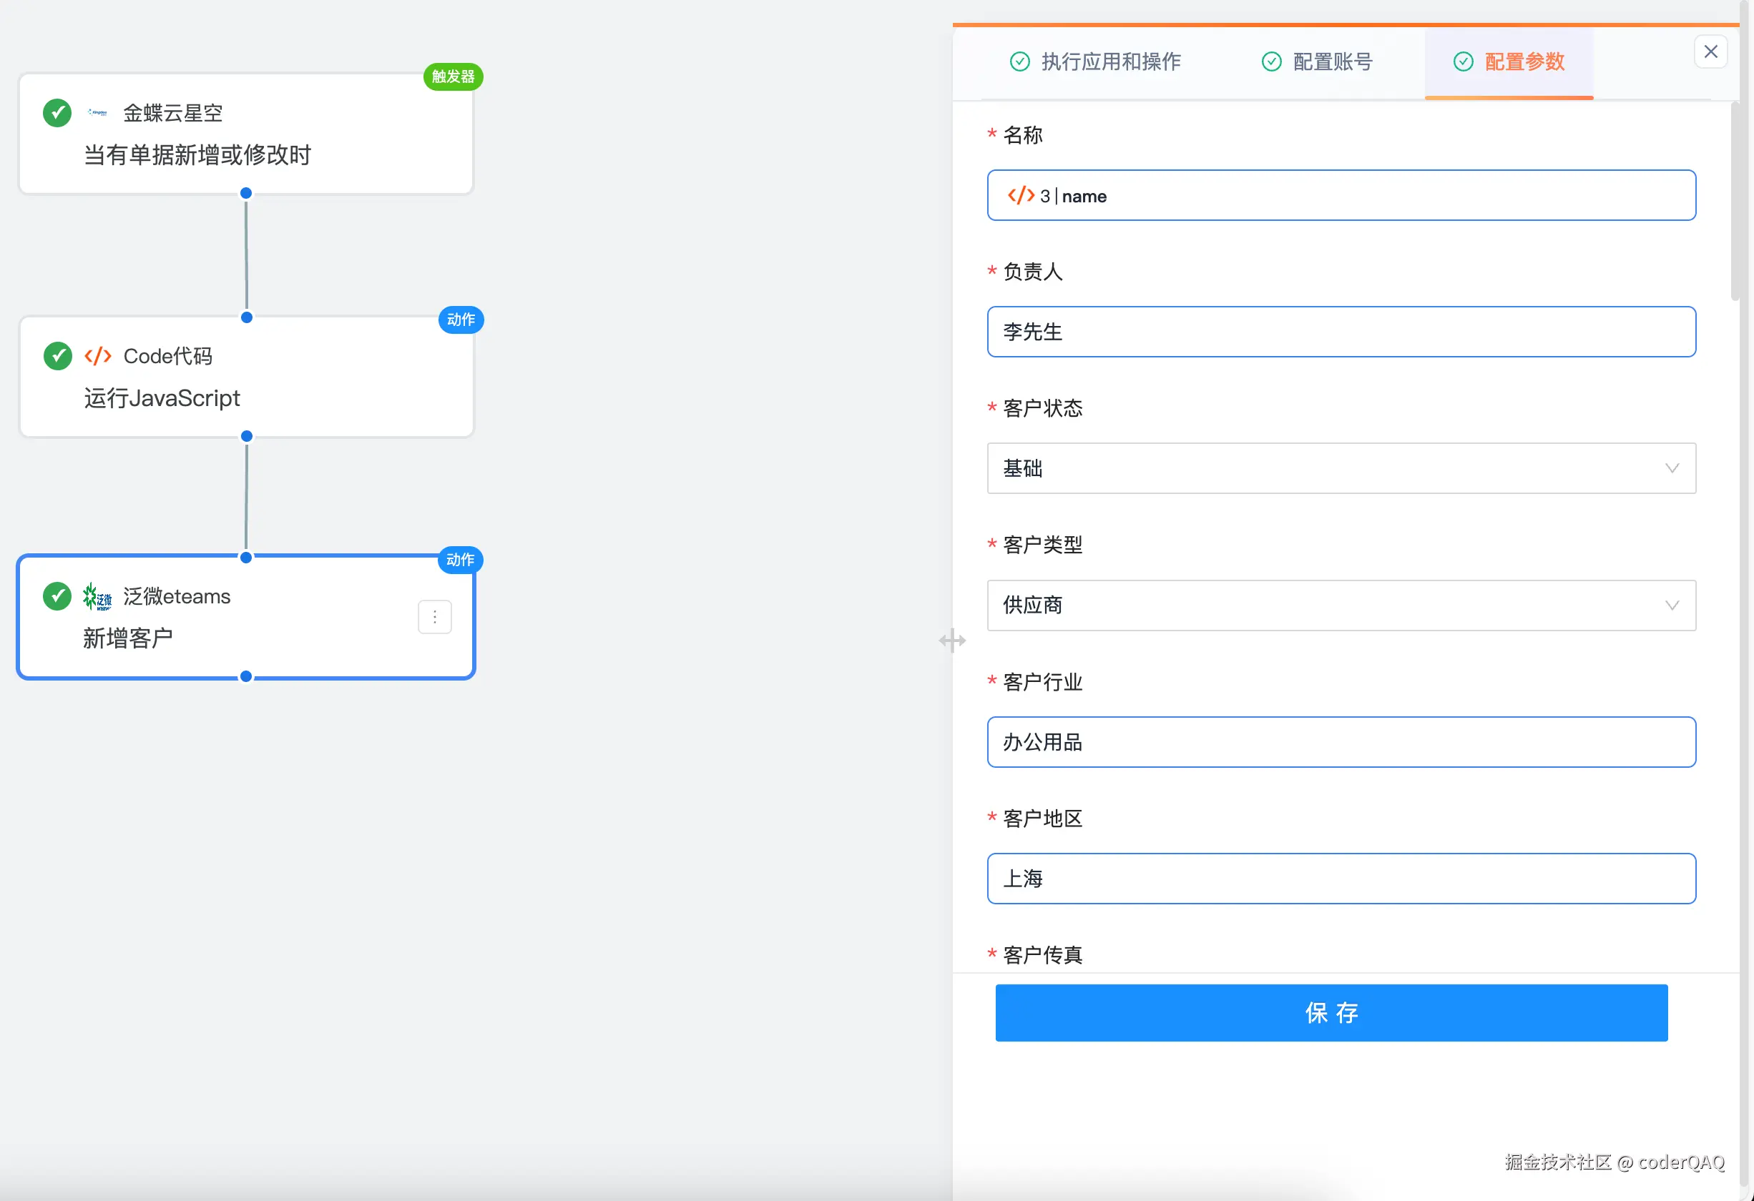The height and width of the screenshot is (1201, 1754).
Task: Click the 泛微eteams logo icon
Action: [97, 597]
